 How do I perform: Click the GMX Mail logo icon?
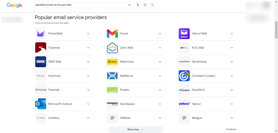(41, 62)
